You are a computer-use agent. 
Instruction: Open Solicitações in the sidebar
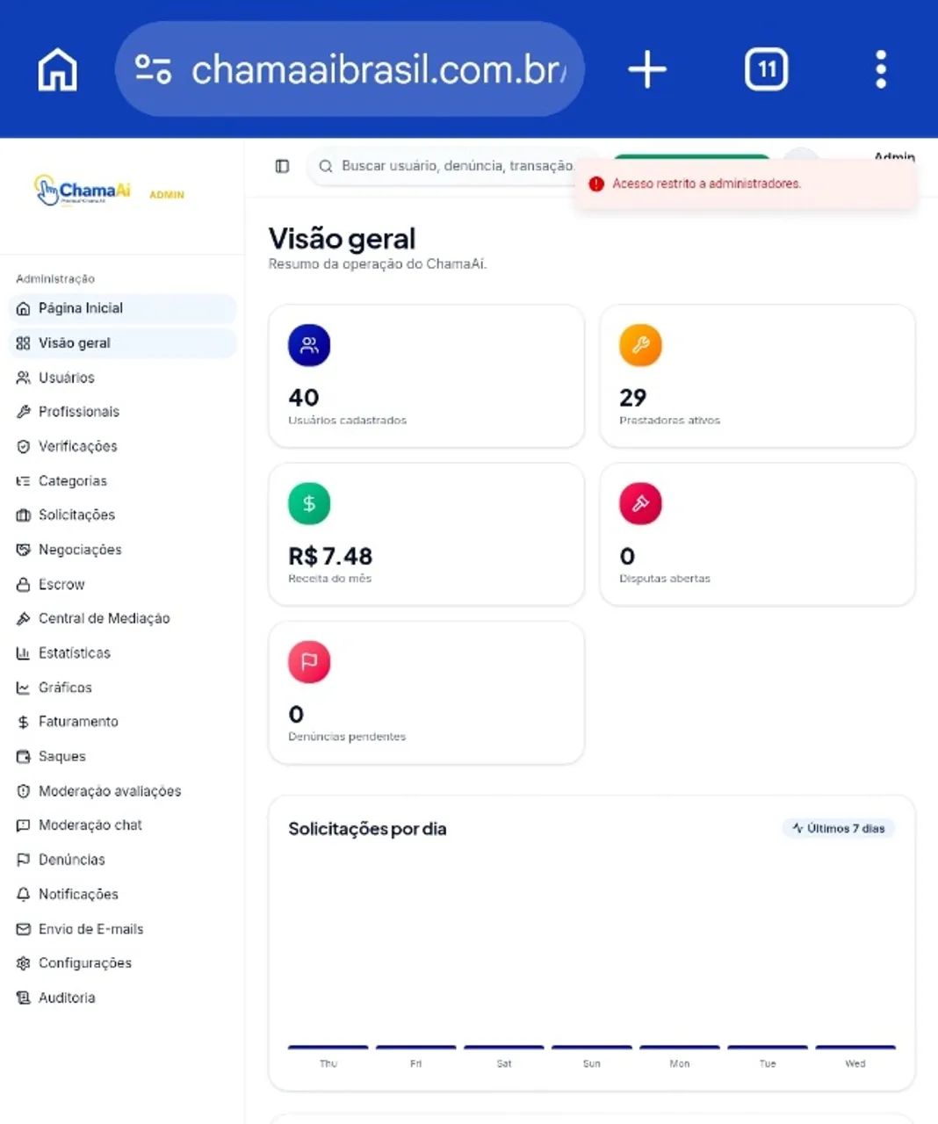pos(123,515)
